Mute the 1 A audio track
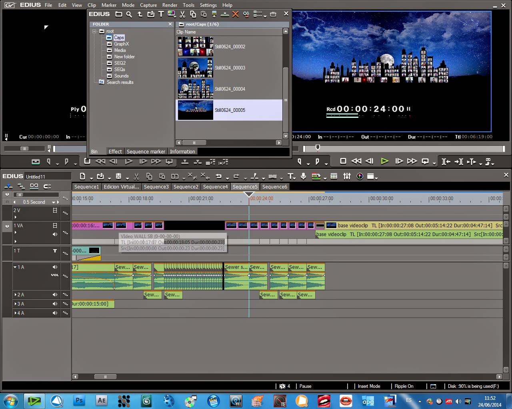This screenshot has height=409, width=512. click(x=55, y=267)
